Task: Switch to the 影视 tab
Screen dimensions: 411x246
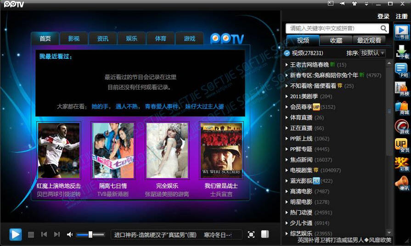Action: [x=74, y=39]
